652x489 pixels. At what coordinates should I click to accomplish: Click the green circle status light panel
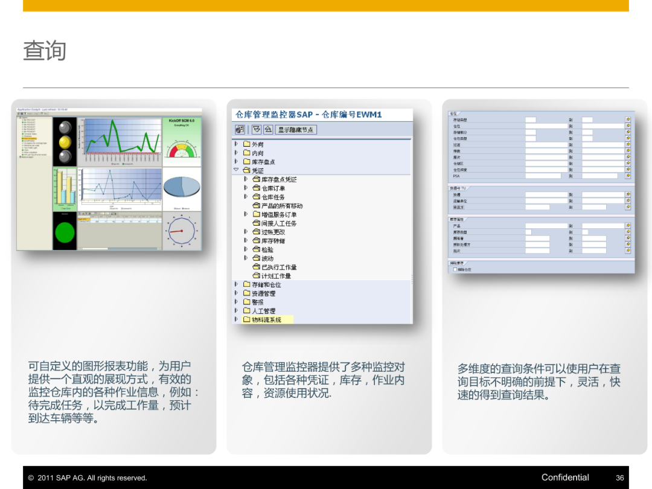coord(65,231)
